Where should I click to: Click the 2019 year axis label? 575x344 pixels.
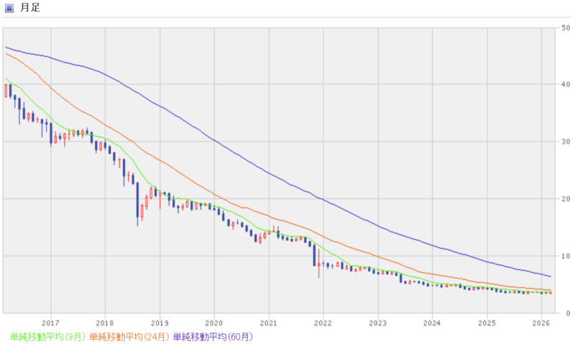[x=160, y=322]
